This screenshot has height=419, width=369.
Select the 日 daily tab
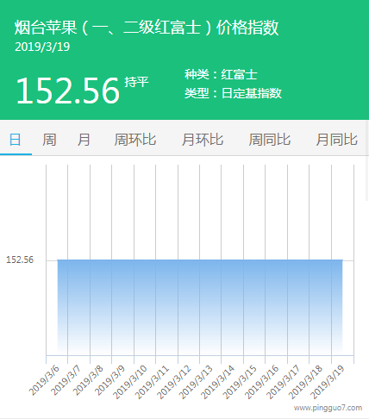16,140
